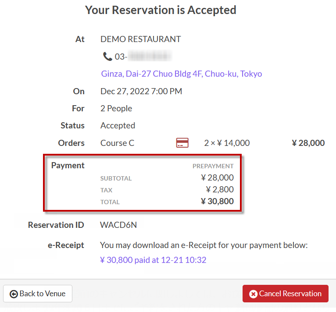Click the Course C order name
Image resolution: width=336 pixels, height=312 pixels.
pyautogui.click(x=117, y=143)
